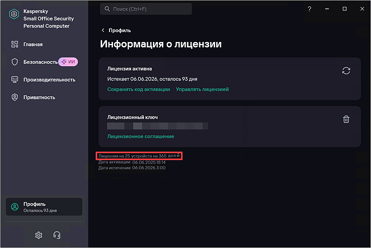
Task: Select the Безопасность shield icon
Action: (x=15, y=62)
